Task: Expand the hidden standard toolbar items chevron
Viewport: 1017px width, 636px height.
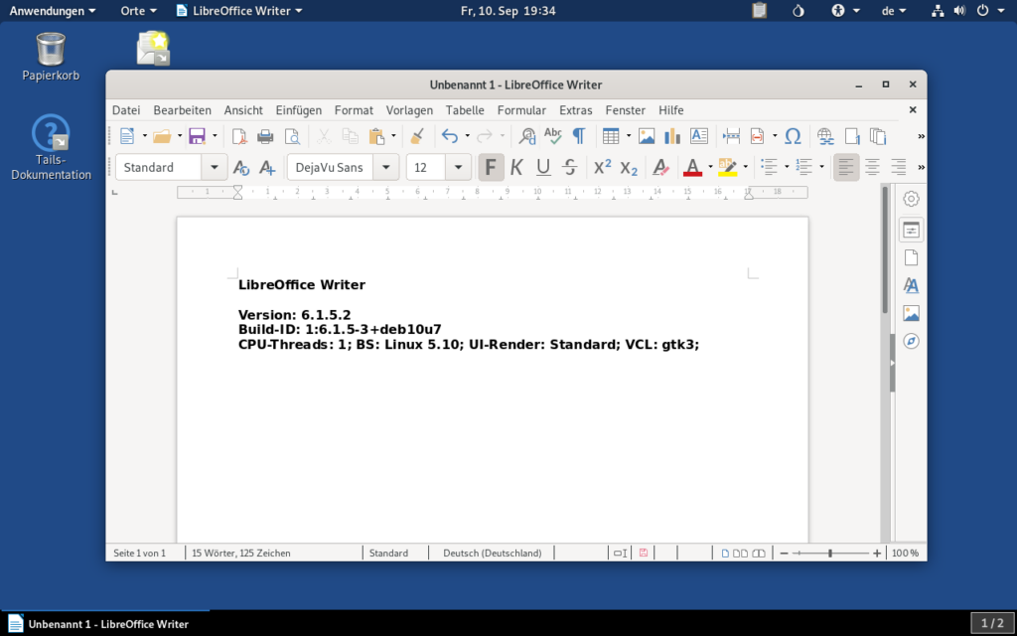Action: pyautogui.click(x=921, y=135)
